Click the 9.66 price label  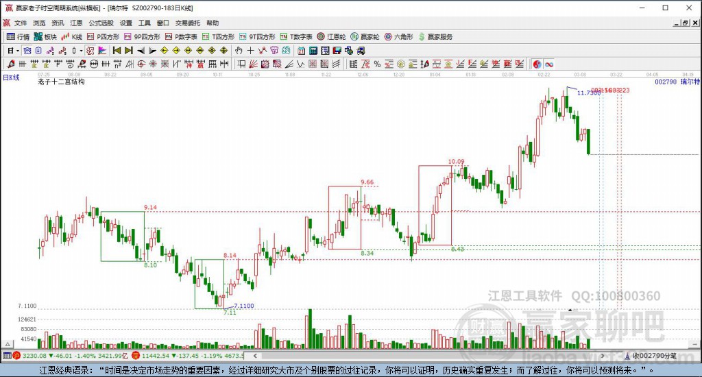367,182
